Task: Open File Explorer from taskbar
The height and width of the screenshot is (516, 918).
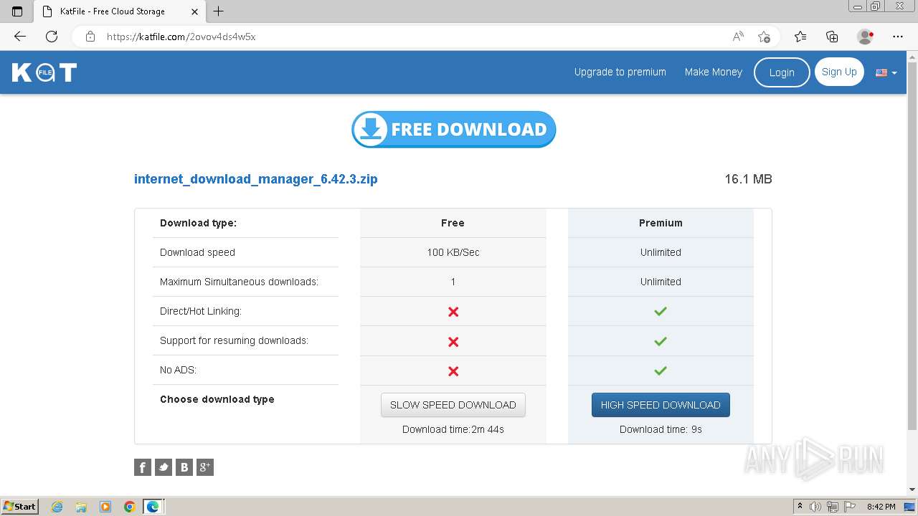Action: pyautogui.click(x=81, y=507)
